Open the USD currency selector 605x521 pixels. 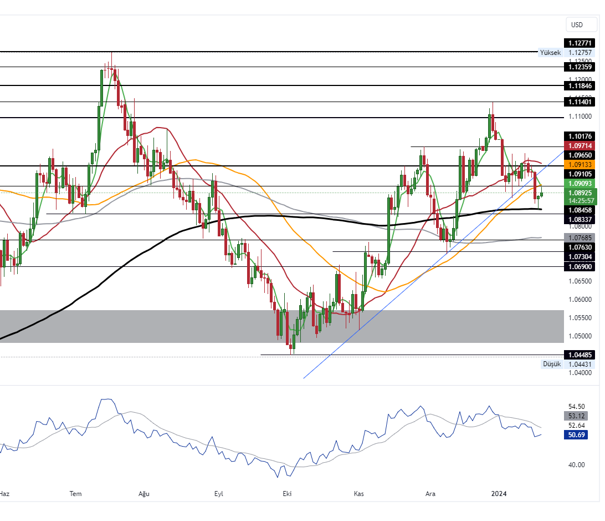[577, 24]
